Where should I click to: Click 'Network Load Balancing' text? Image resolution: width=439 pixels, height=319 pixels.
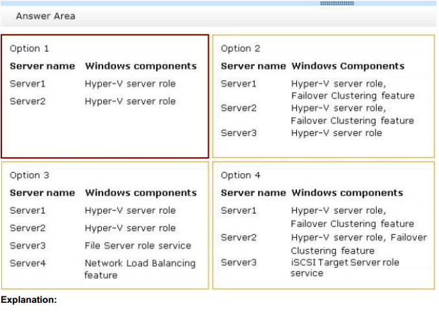140,263
